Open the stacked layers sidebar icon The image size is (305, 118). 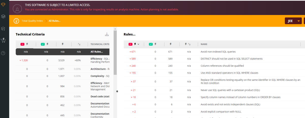coord(3,16)
